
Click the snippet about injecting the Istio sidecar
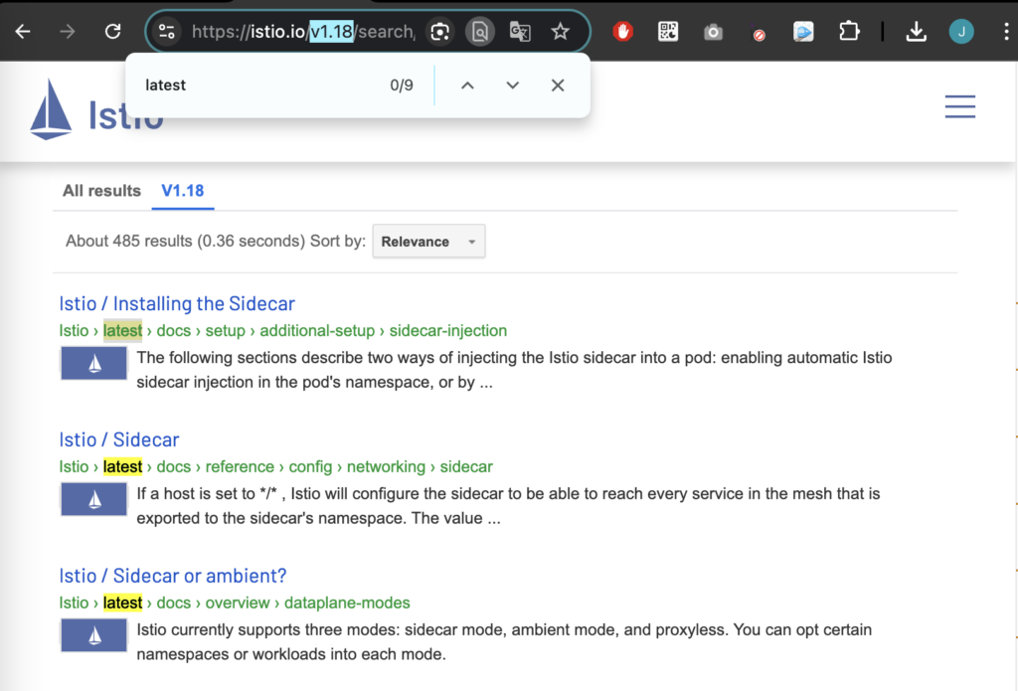click(x=514, y=370)
